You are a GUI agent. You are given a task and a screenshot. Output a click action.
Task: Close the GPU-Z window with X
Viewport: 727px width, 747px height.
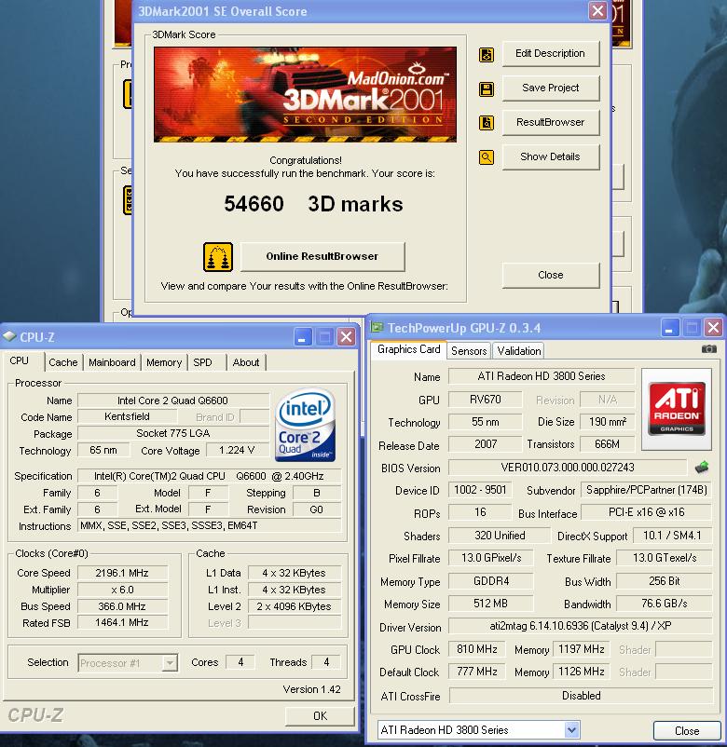(x=713, y=328)
